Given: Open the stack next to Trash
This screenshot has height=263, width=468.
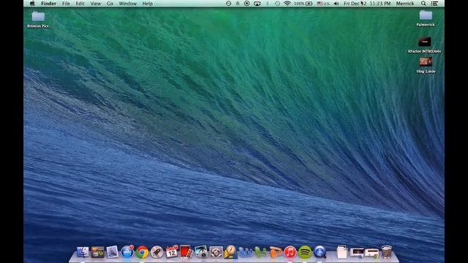Looking at the screenshot, I should click(371, 253).
